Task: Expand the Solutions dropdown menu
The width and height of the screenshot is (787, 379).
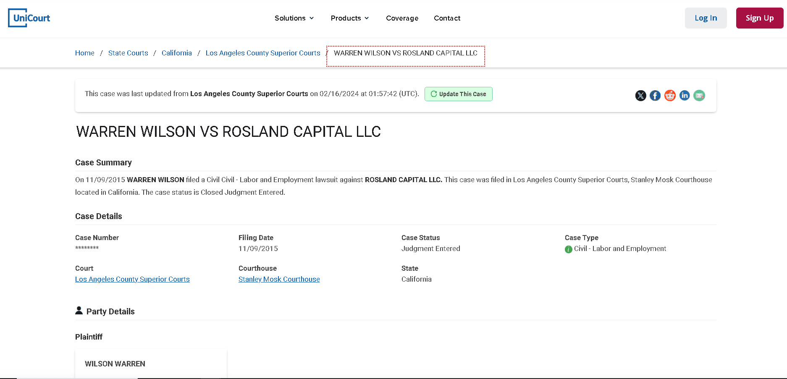Action: pos(294,18)
